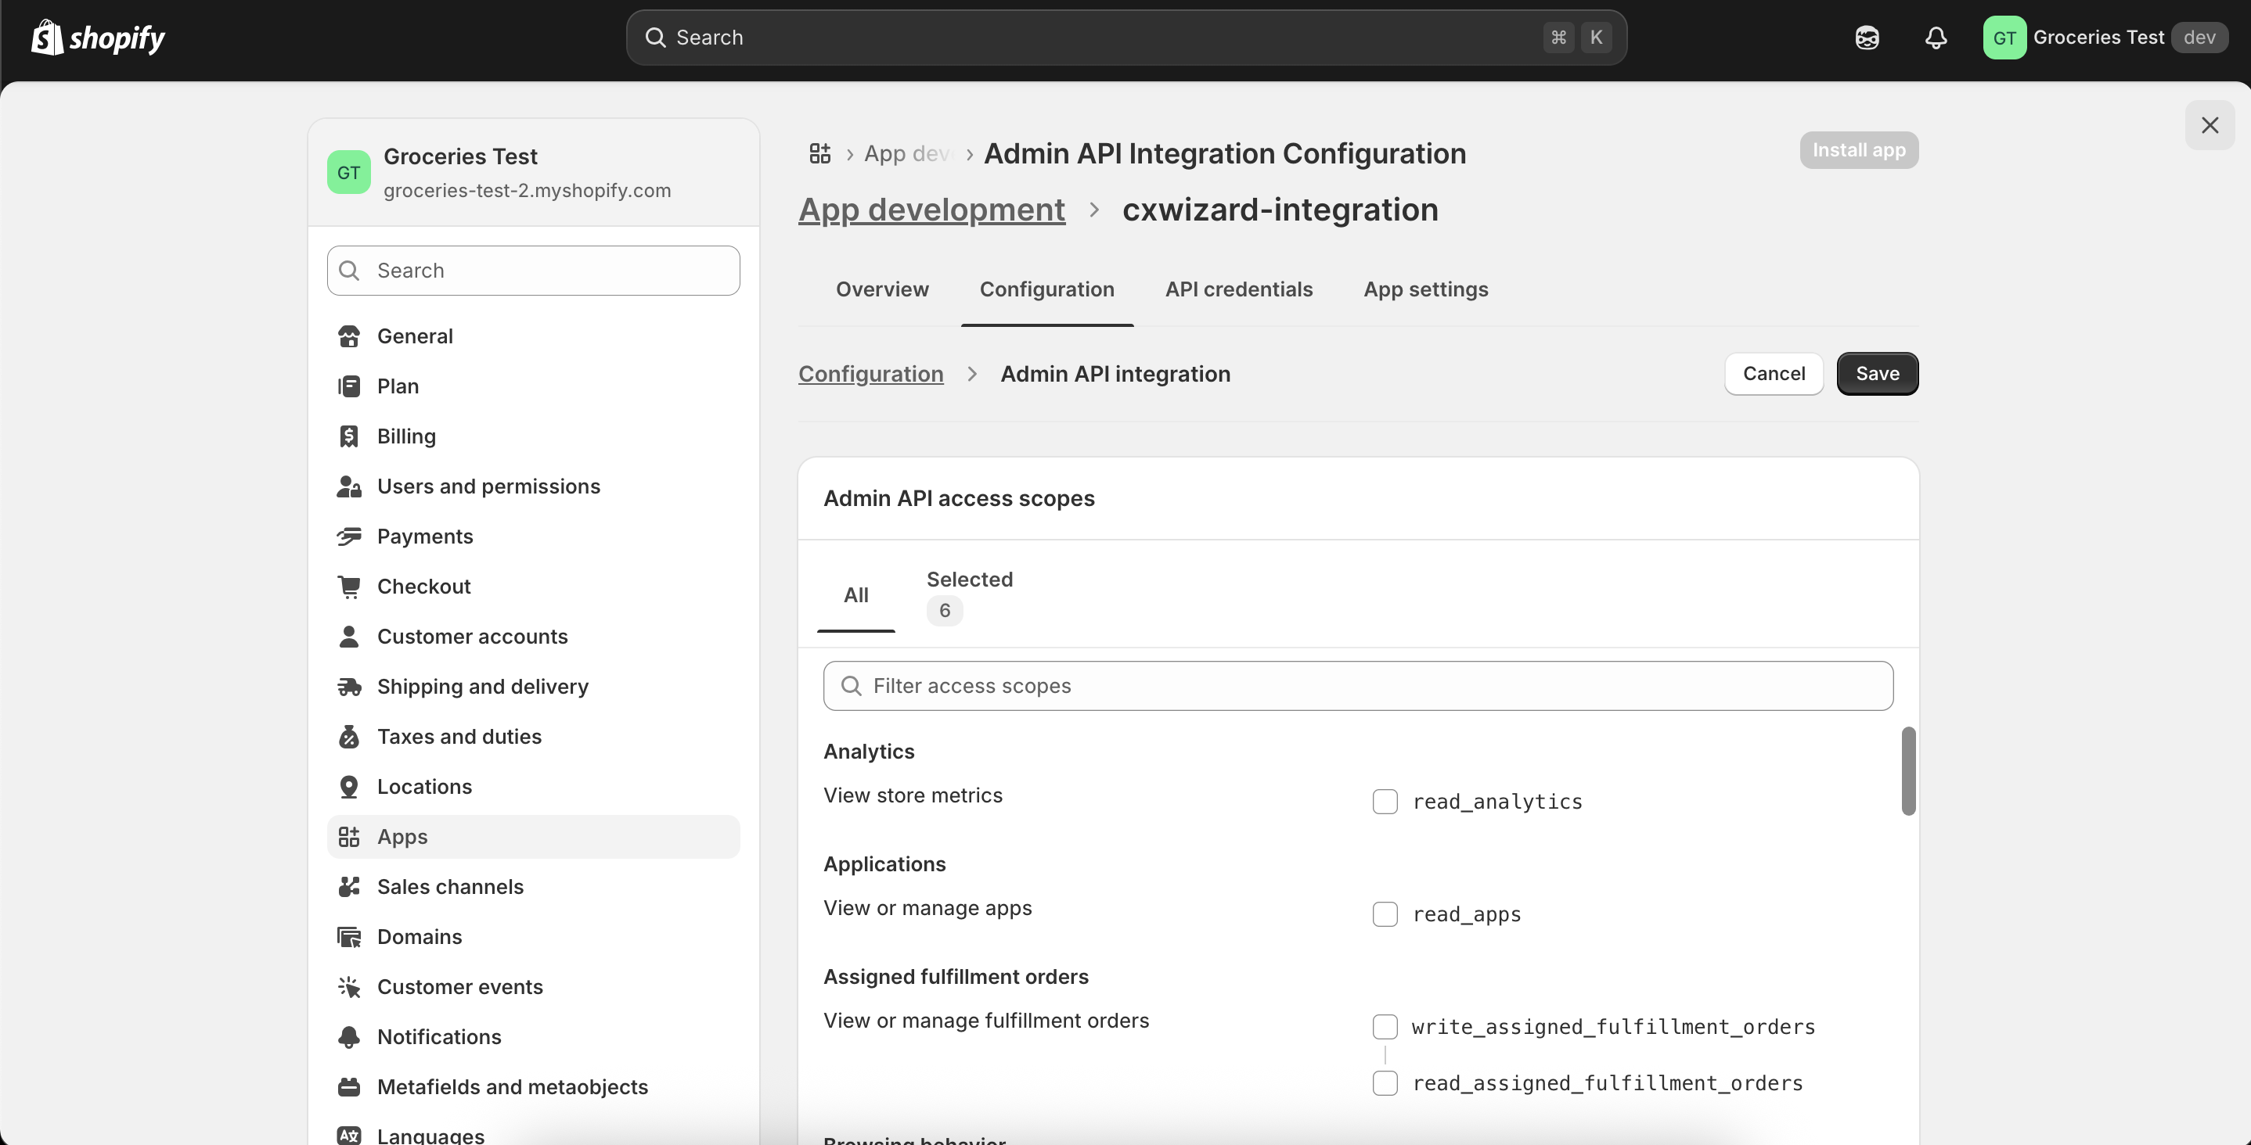Open the Locations settings
This screenshot has height=1145, width=2251.
(423, 786)
